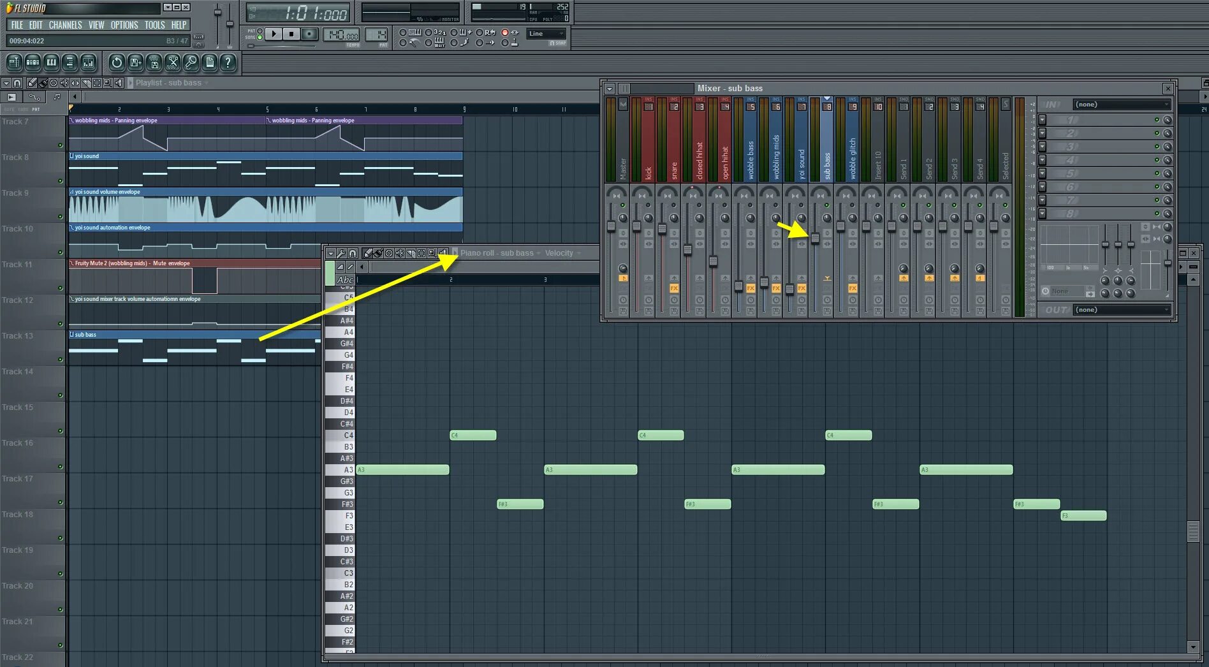1209x667 pixels.
Task: Click the save new version icon
Action: 135,62
